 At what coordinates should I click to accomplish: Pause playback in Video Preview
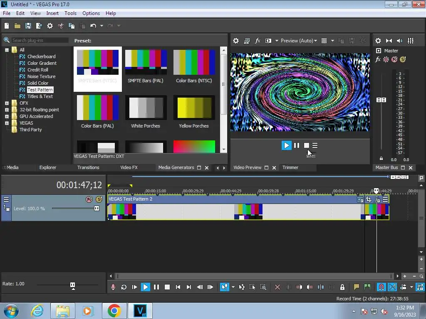point(297,146)
